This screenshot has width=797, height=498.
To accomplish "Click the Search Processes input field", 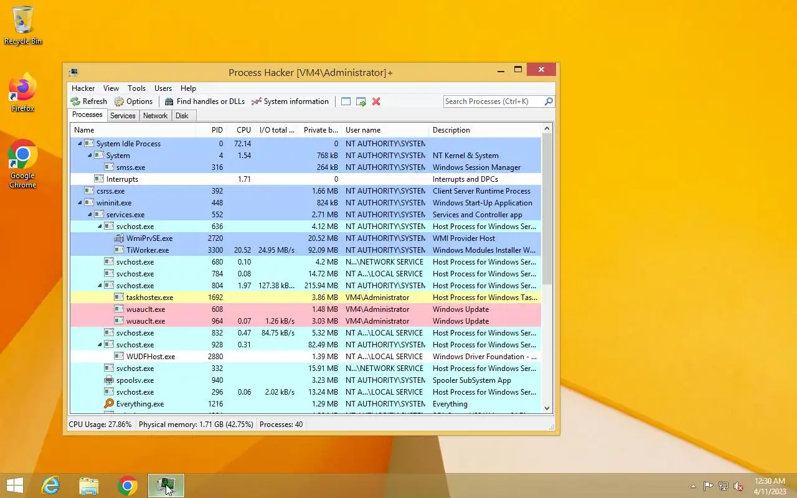I will (x=493, y=101).
